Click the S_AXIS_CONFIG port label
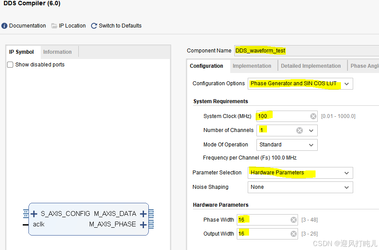 [65, 214]
